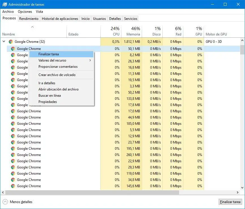
Task: Select the Procesos tab
Action: pos(9,18)
